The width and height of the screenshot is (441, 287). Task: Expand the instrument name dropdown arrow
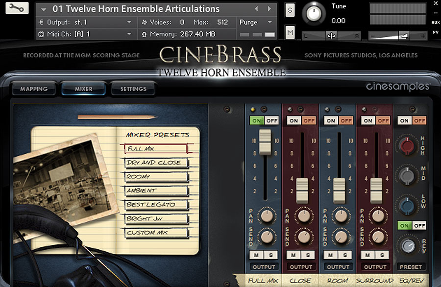click(44, 9)
